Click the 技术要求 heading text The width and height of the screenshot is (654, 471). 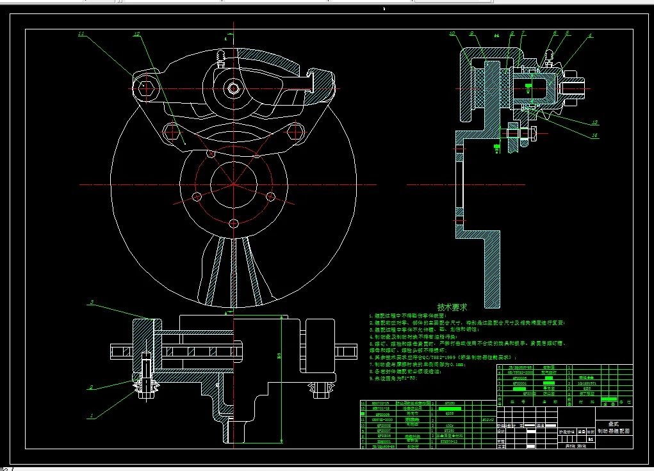pos(452,307)
